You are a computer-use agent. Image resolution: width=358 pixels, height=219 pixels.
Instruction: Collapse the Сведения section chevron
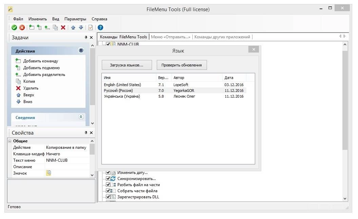click(81, 117)
